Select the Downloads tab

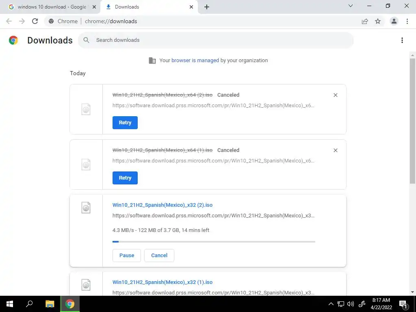(149, 7)
